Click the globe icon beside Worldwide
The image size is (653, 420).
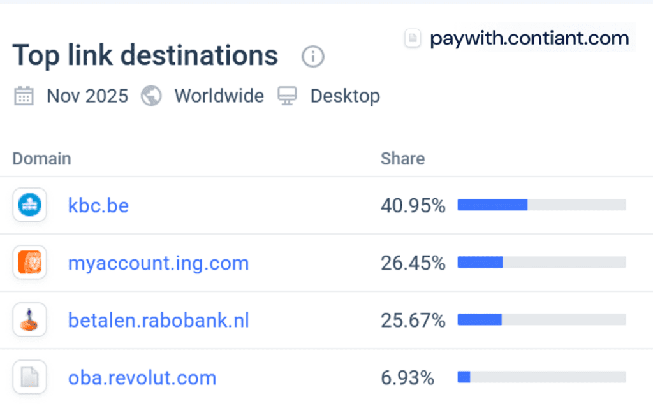point(151,96)
